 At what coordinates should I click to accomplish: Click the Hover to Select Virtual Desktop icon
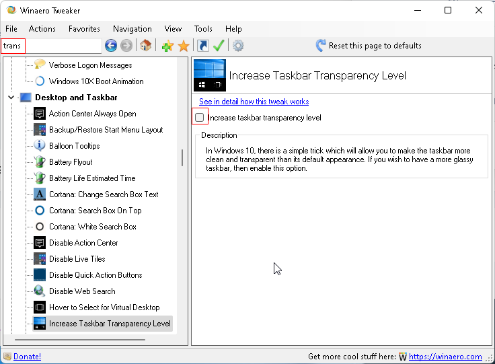[x=40, y=307]
